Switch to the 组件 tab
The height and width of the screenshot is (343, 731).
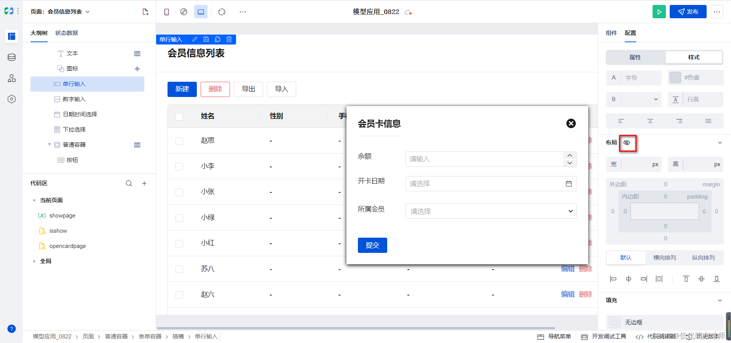tap(611, 33)
